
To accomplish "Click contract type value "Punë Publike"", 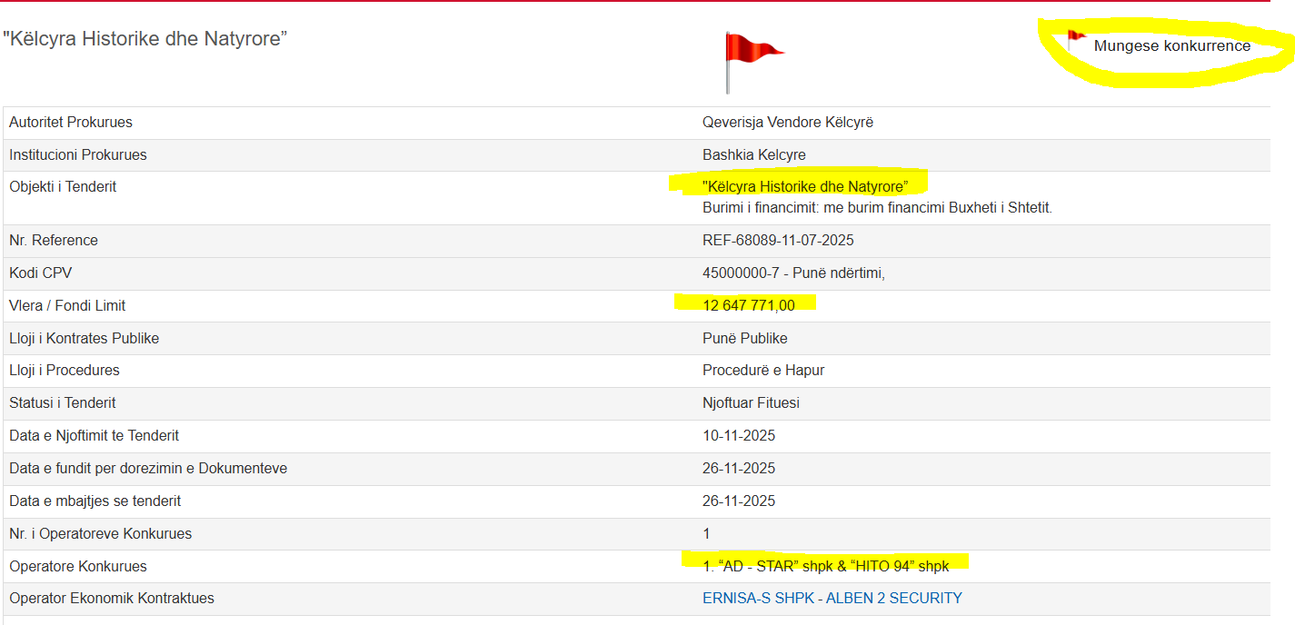I will (x=744, y=339).
